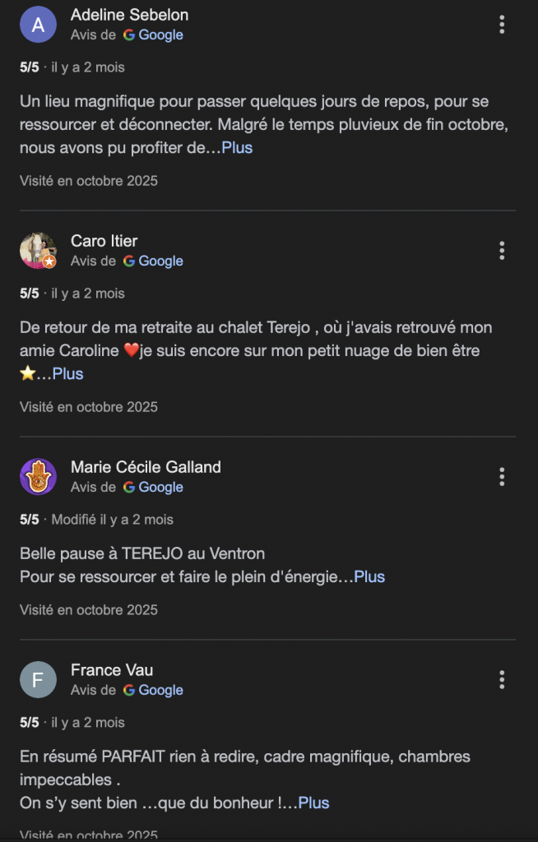This screenshot has width=538, height=842.
Task: Expand Caro Itier's review text with Plus
Action: click(68, 374)
